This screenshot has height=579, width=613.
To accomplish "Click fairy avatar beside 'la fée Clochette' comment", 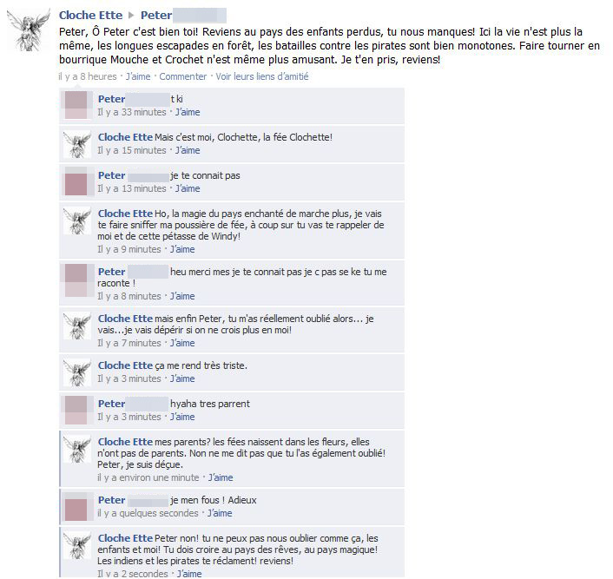I will [x=77, y=144].
